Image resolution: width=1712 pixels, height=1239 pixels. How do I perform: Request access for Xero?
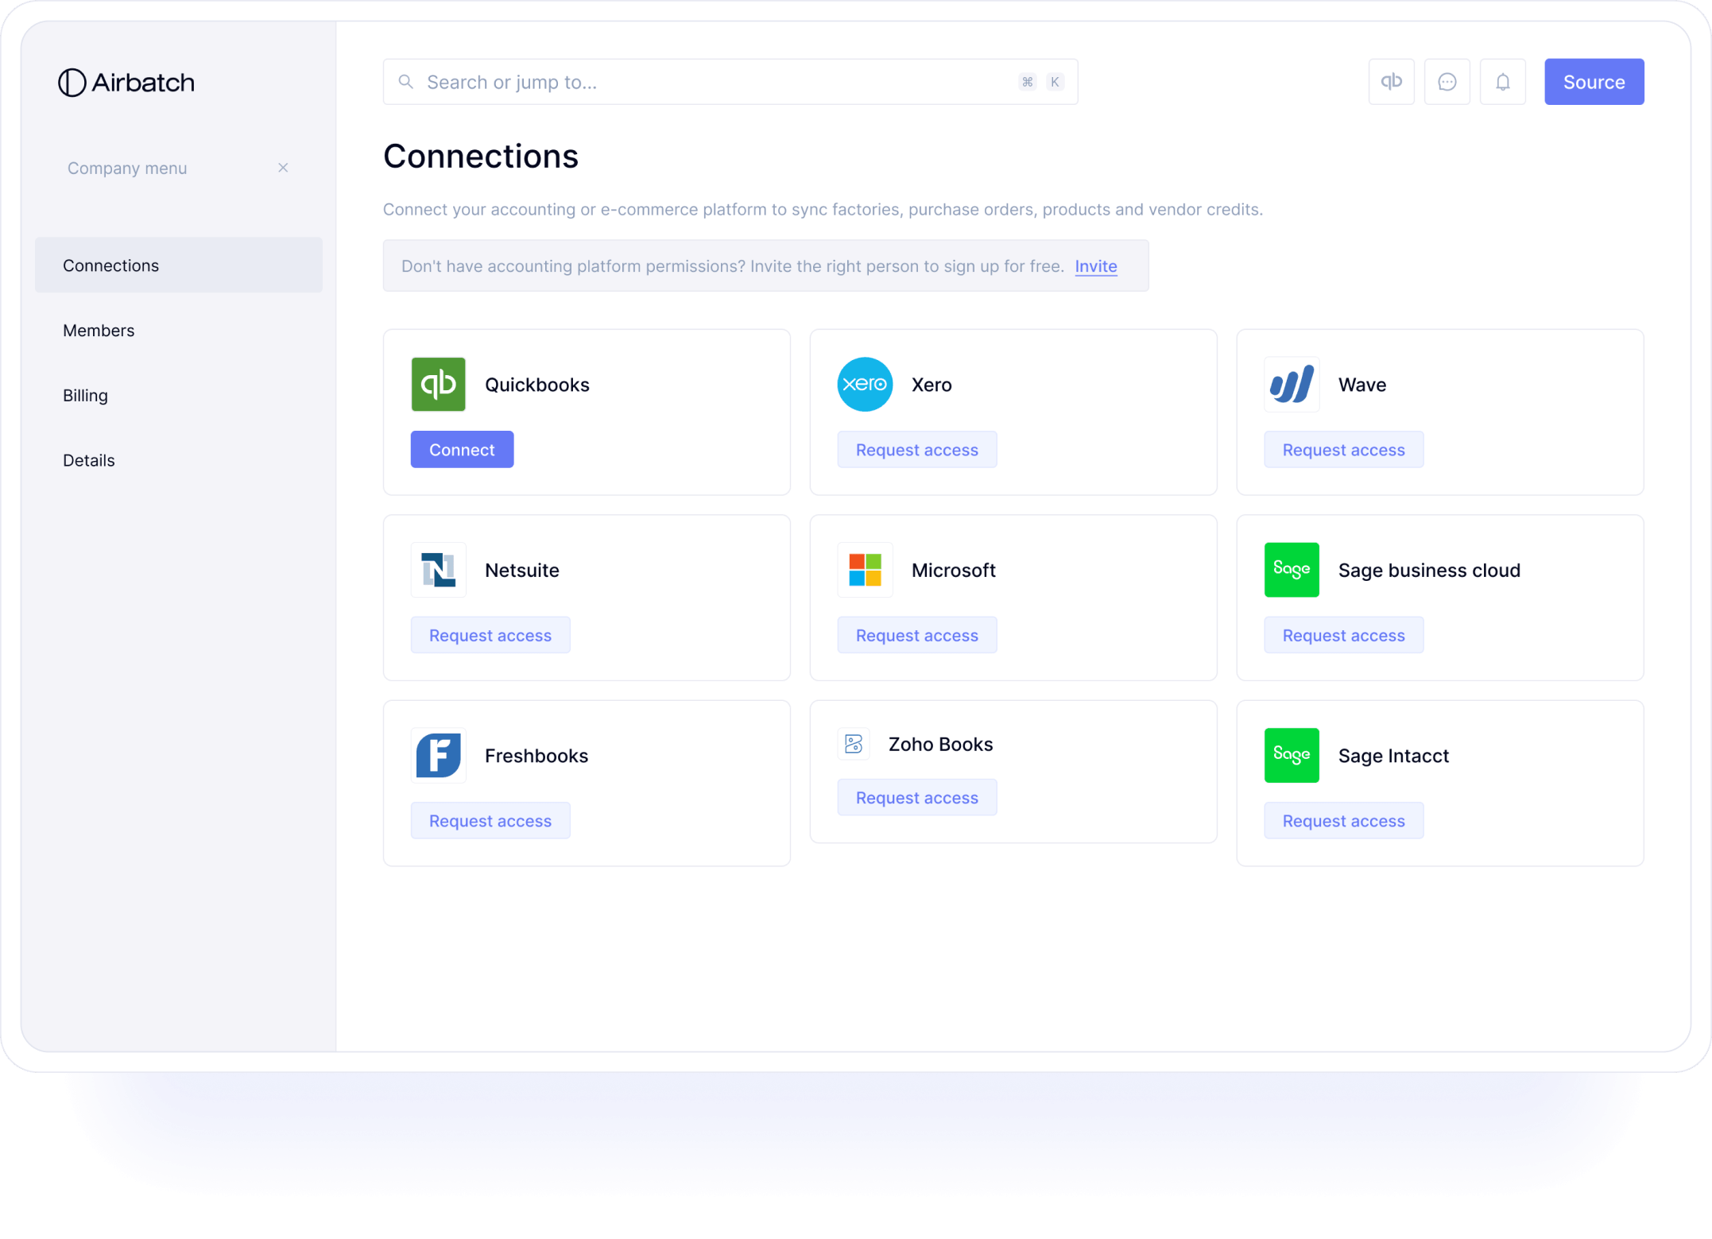click(x=916, y=449)
